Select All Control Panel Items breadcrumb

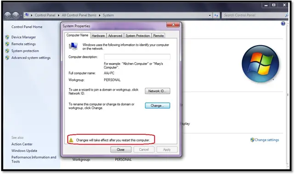point(79,15)
